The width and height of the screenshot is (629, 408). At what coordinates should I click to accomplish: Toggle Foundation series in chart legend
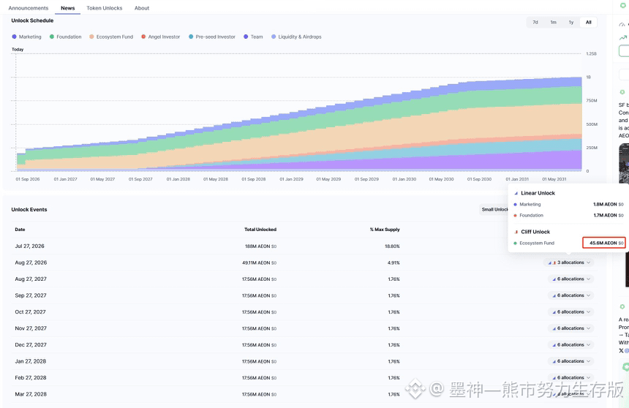(x=65, y=37)
